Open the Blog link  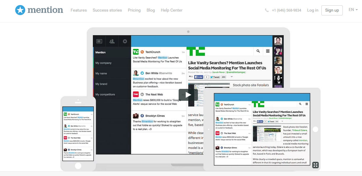pos(151,10)
